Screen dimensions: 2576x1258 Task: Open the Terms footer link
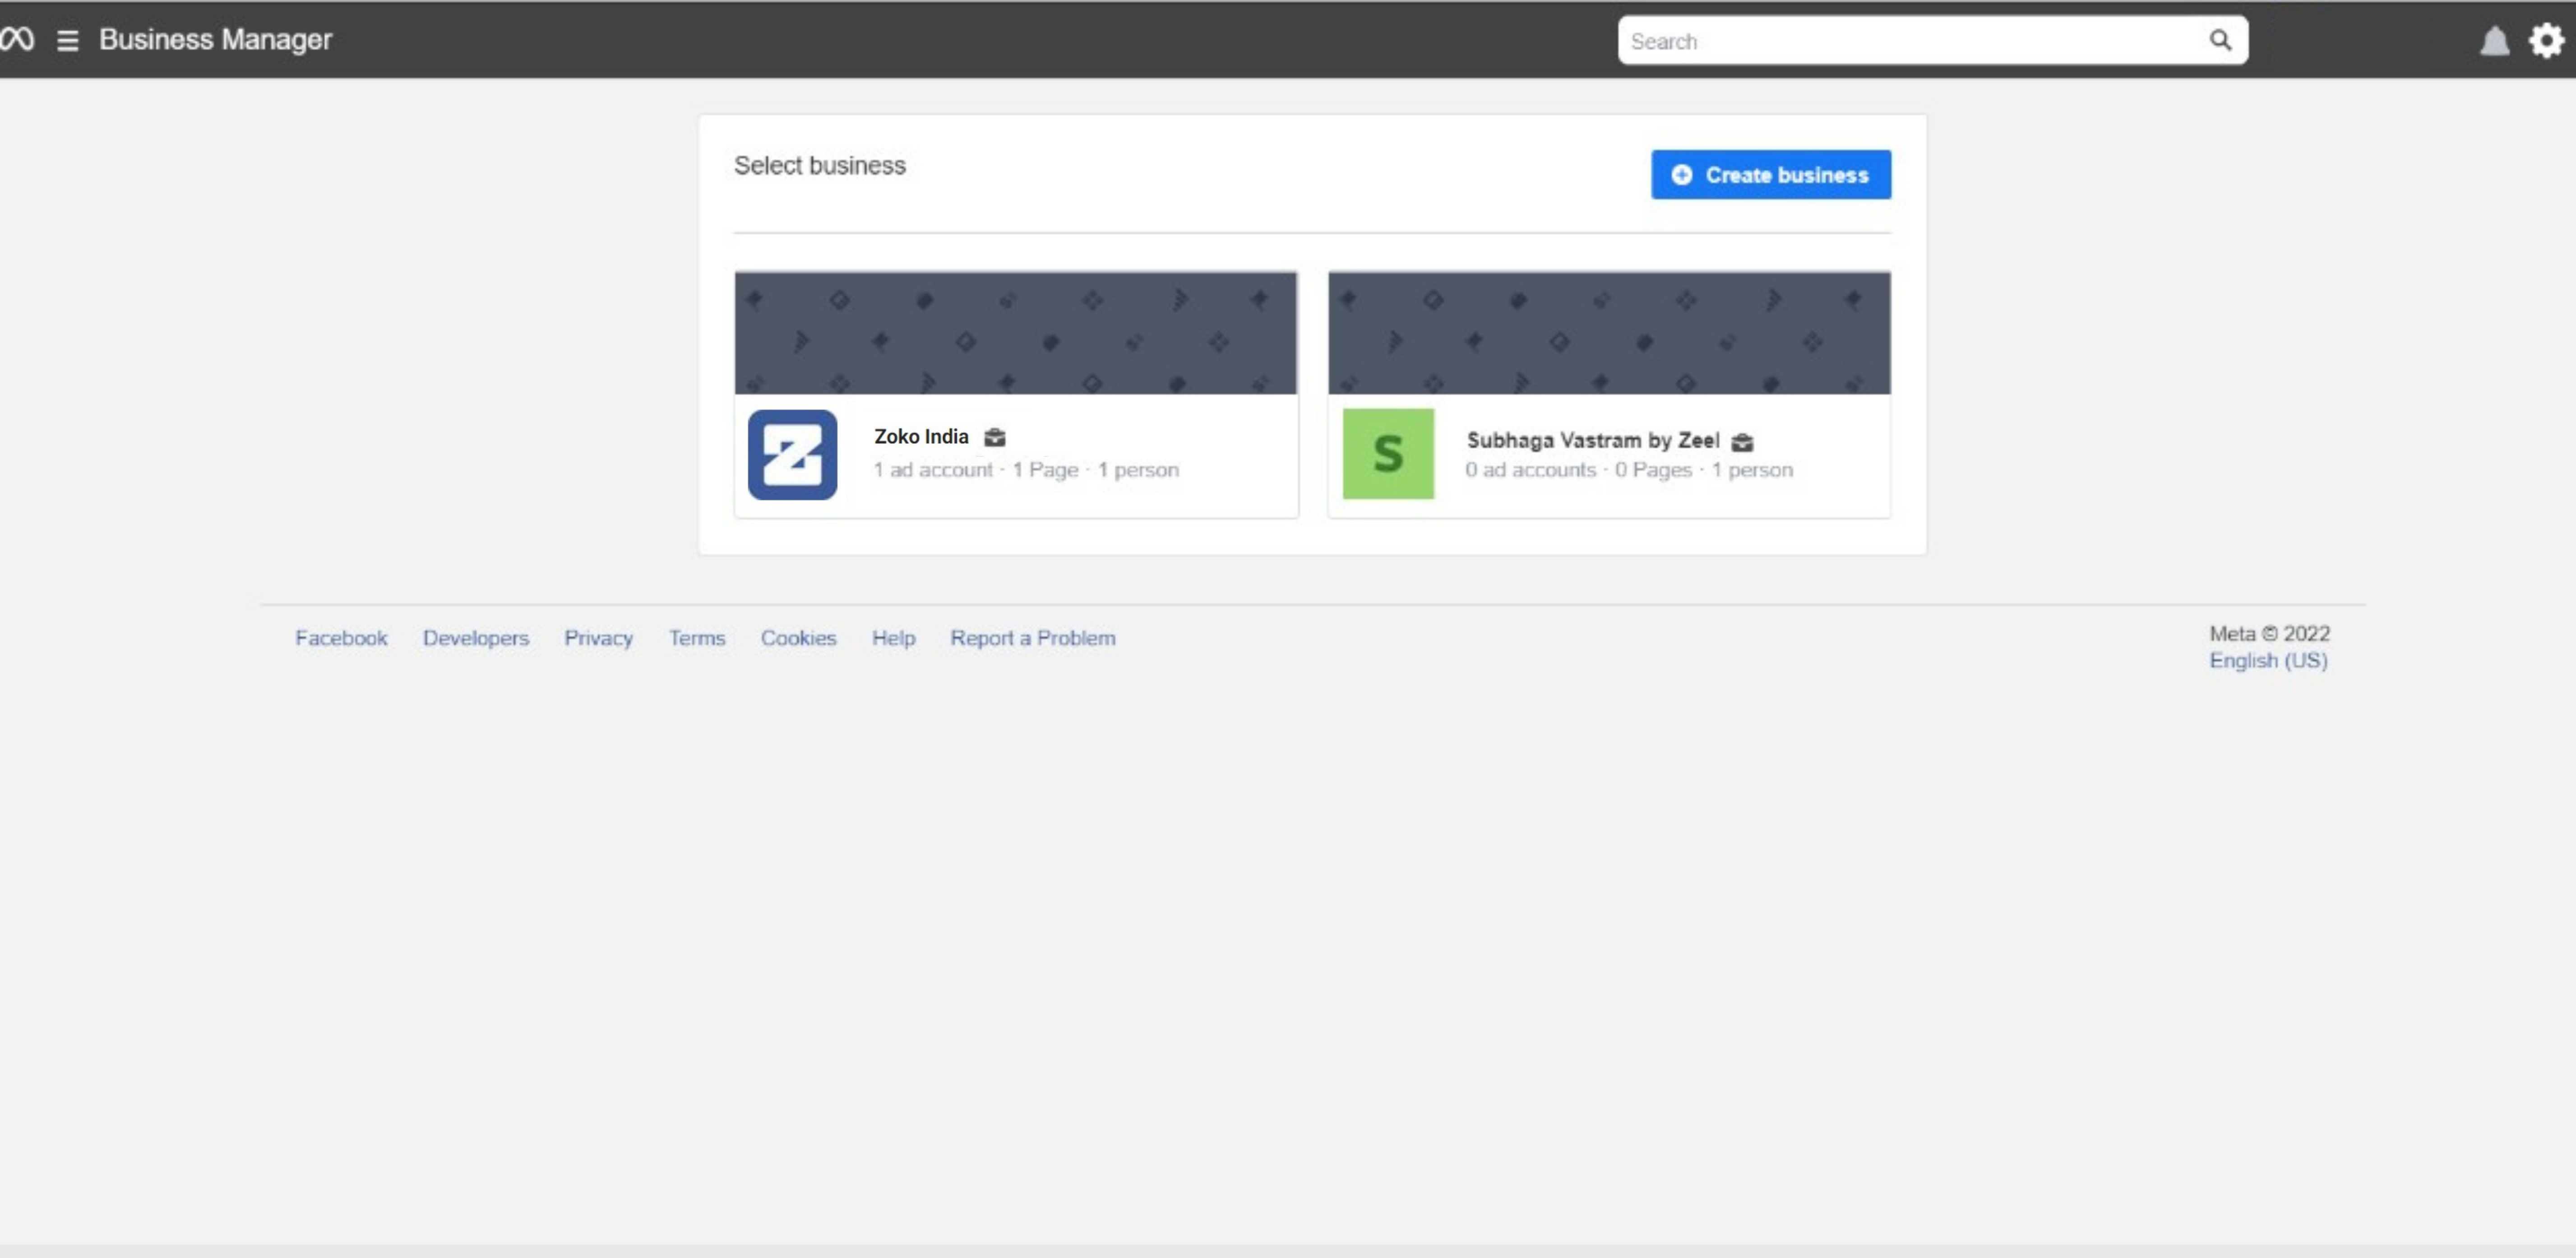click(x=697, y=638)
